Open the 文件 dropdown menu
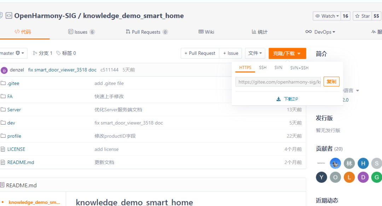Viewport: 382px width, 206px height. click(255, 53)
